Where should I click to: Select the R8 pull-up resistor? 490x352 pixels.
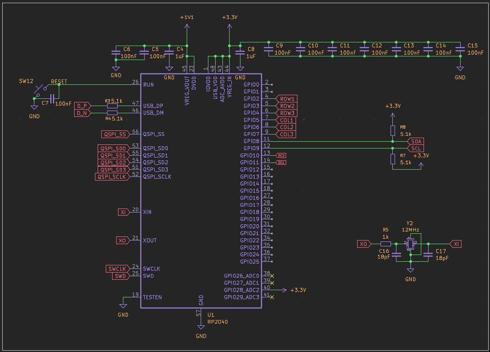coord(392,130)
